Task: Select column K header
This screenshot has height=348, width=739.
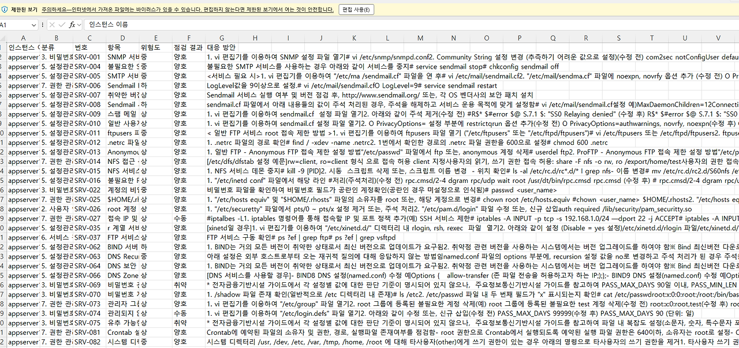Action: tap(354, 38)
